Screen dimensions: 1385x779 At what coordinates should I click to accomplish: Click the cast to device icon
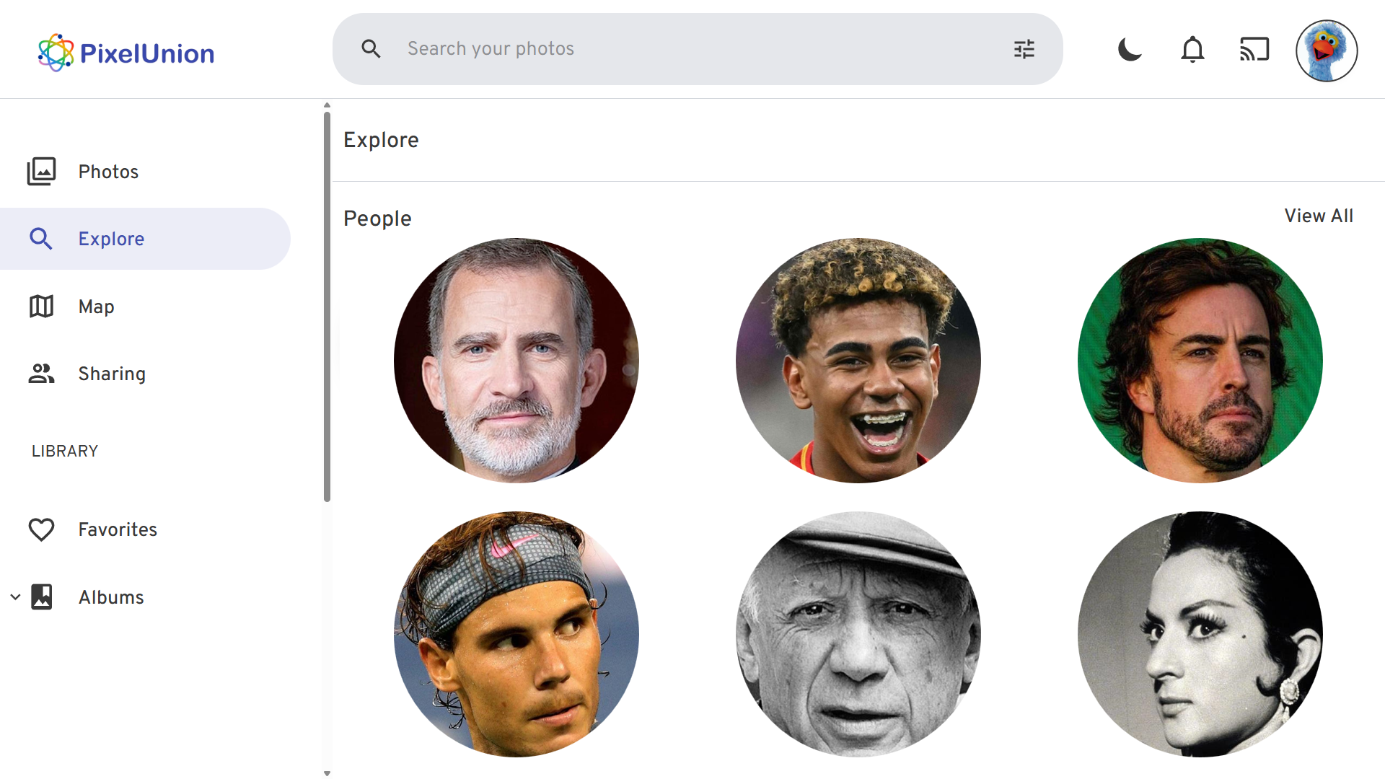coord(1254,50)
